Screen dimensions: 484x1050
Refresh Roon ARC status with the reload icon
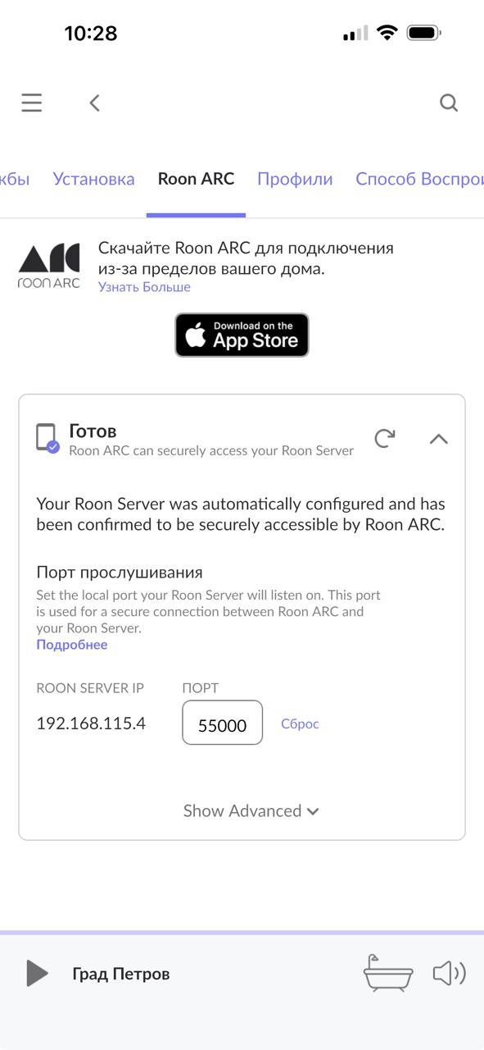[385, 438]
